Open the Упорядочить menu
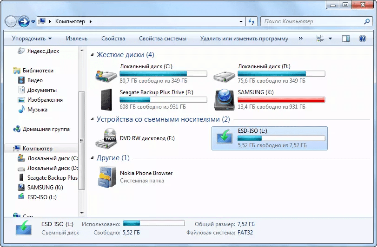 point(32,39)
